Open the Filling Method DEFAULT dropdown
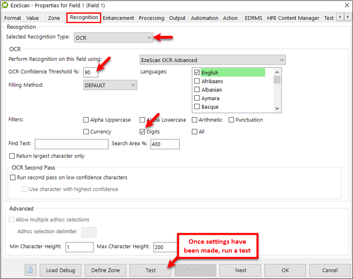The height and width of the screenshot is (279, 353). tap(110, 85)
